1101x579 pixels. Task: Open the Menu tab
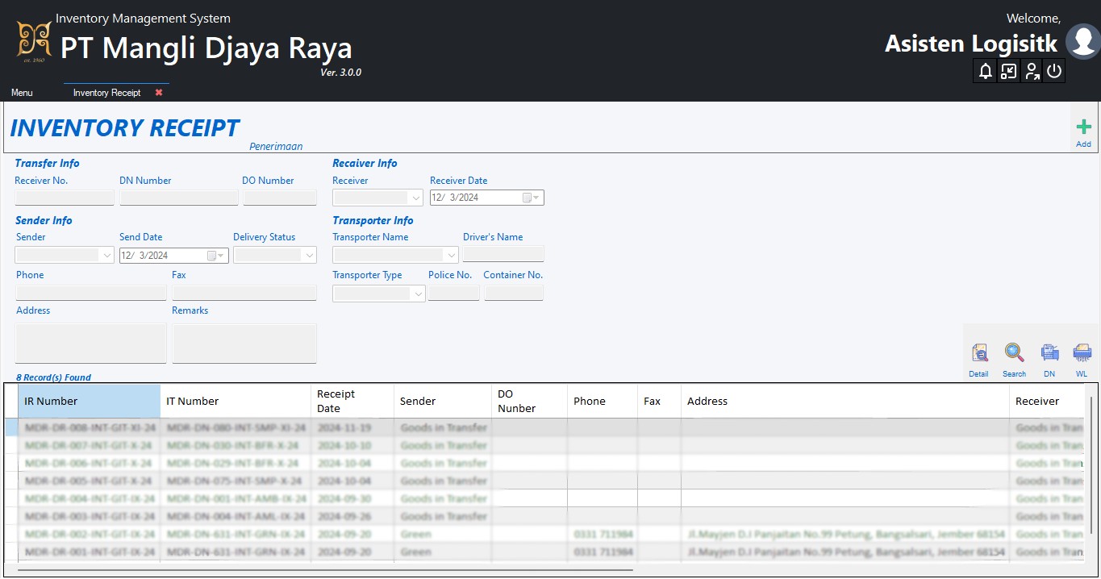(22, 93)
